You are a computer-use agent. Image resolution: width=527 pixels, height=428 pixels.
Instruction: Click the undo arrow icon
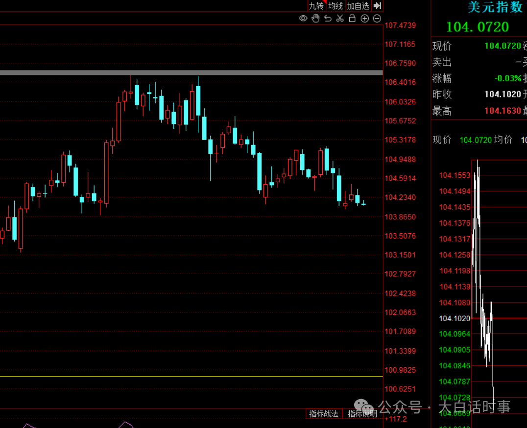pos(328,19)
